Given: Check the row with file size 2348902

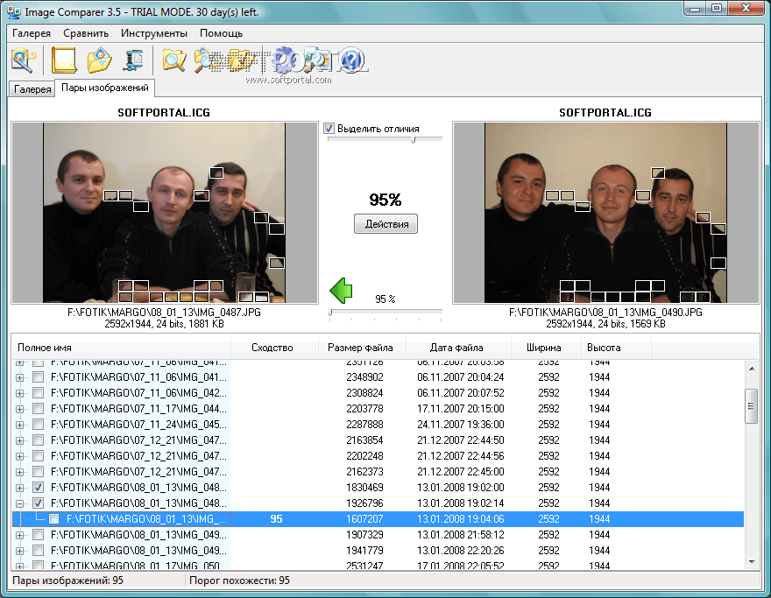Looking at the screenshot, I should [x=39, y=377].
